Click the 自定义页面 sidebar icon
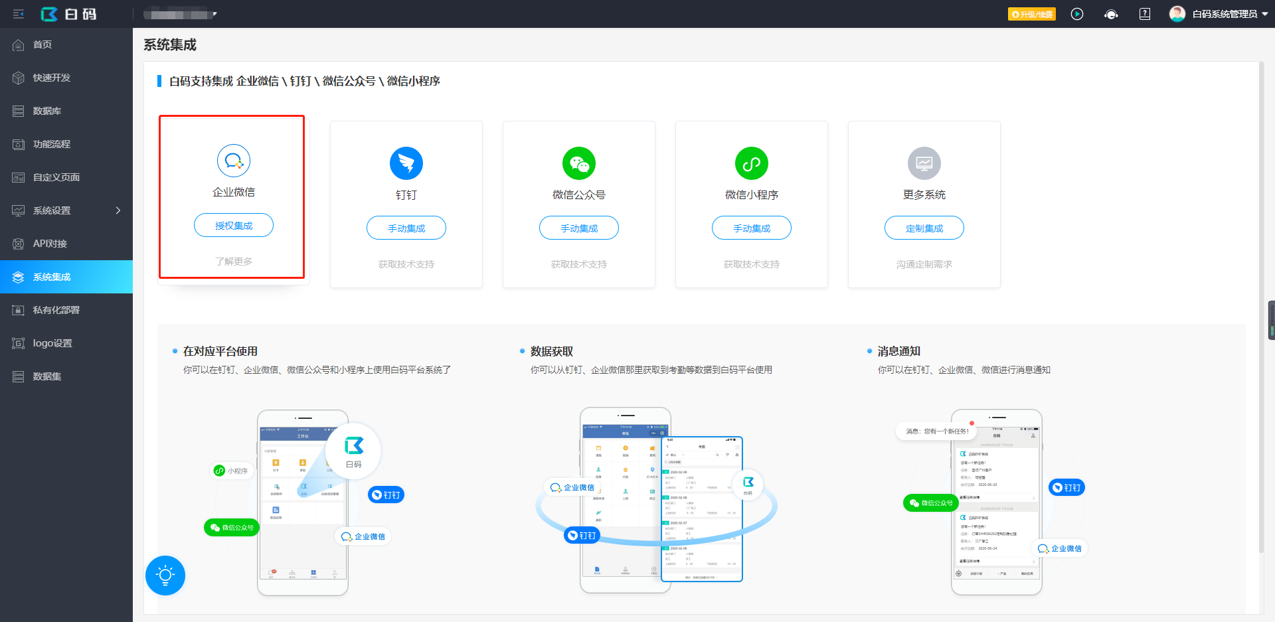The width and height of the screenshot is (1275, 622). tap(19, 177)
